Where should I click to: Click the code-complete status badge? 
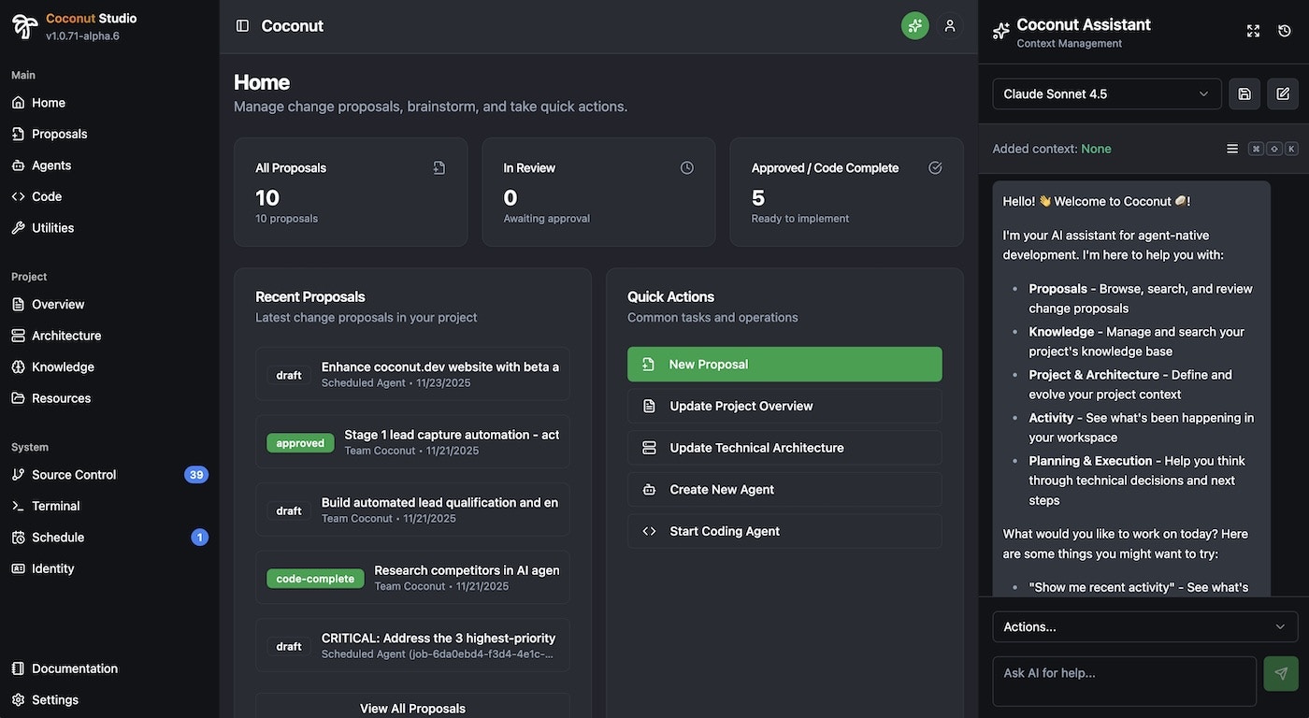click(315, 579)
